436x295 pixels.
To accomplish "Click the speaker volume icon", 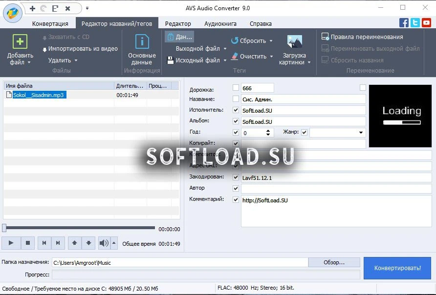I will pyautogui.click(x=104, y=243).
